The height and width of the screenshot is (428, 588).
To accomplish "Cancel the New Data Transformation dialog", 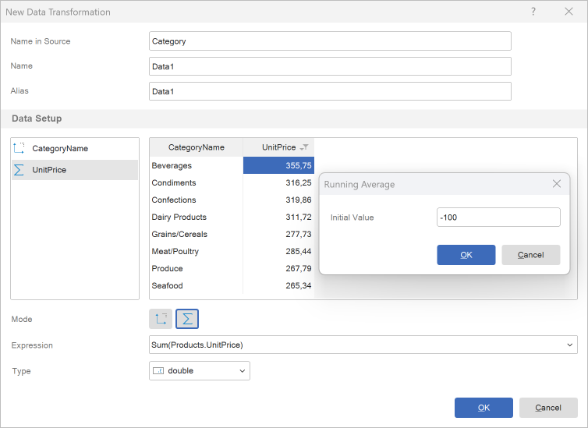I will [x=548, y=408].
